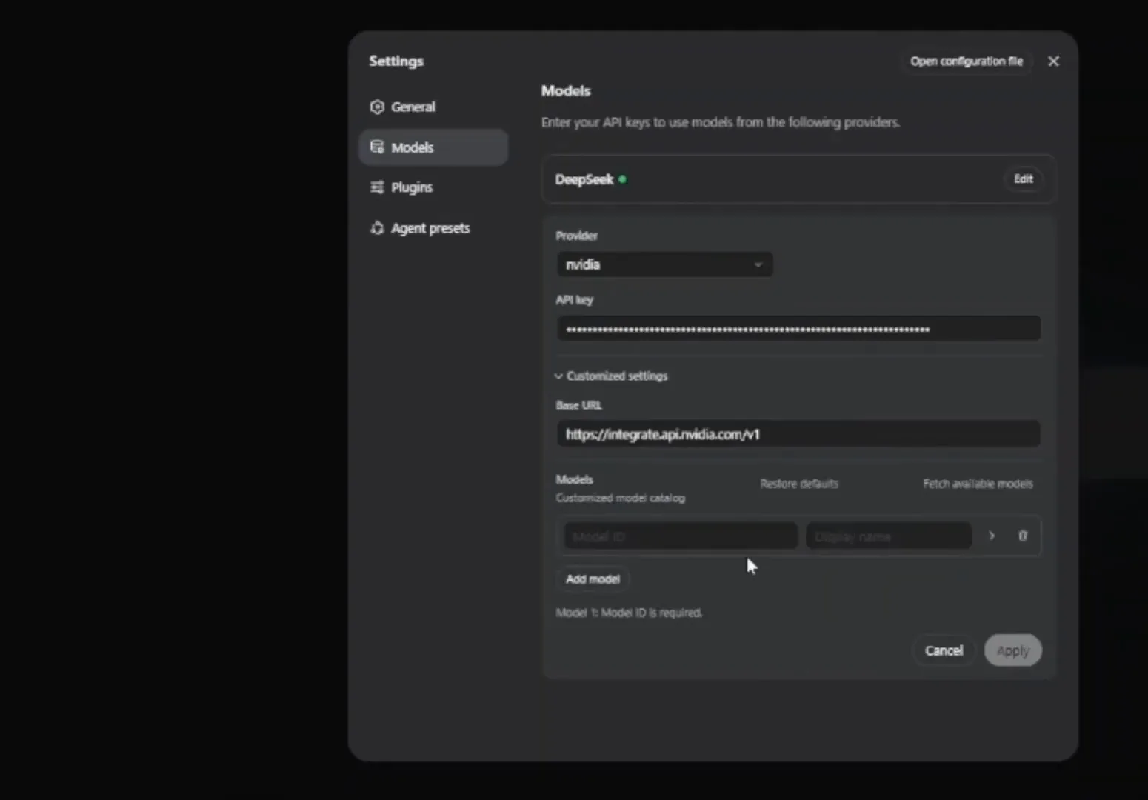Focus the API key field

coord(798,329)
